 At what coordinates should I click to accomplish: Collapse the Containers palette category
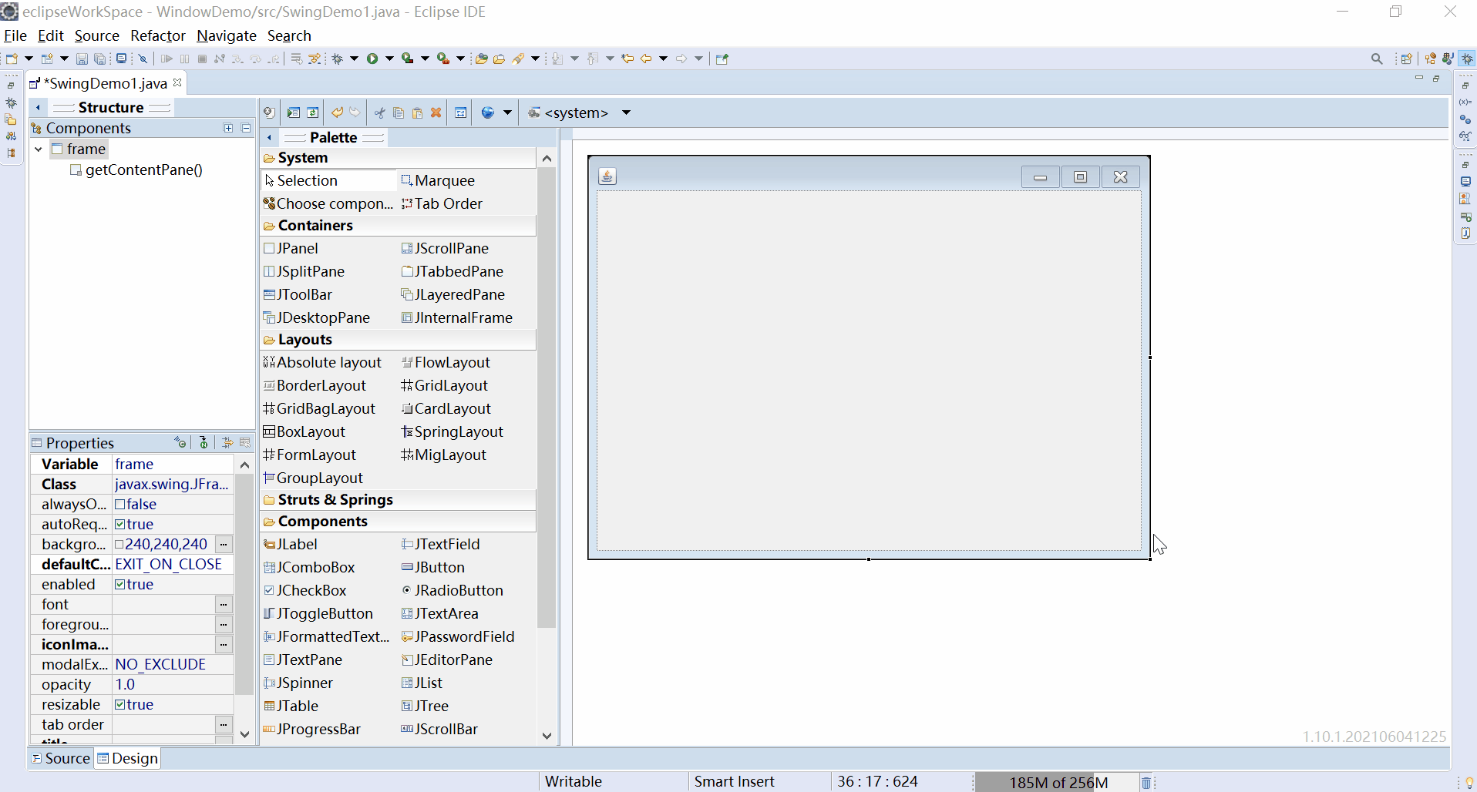tap(397, 226)
